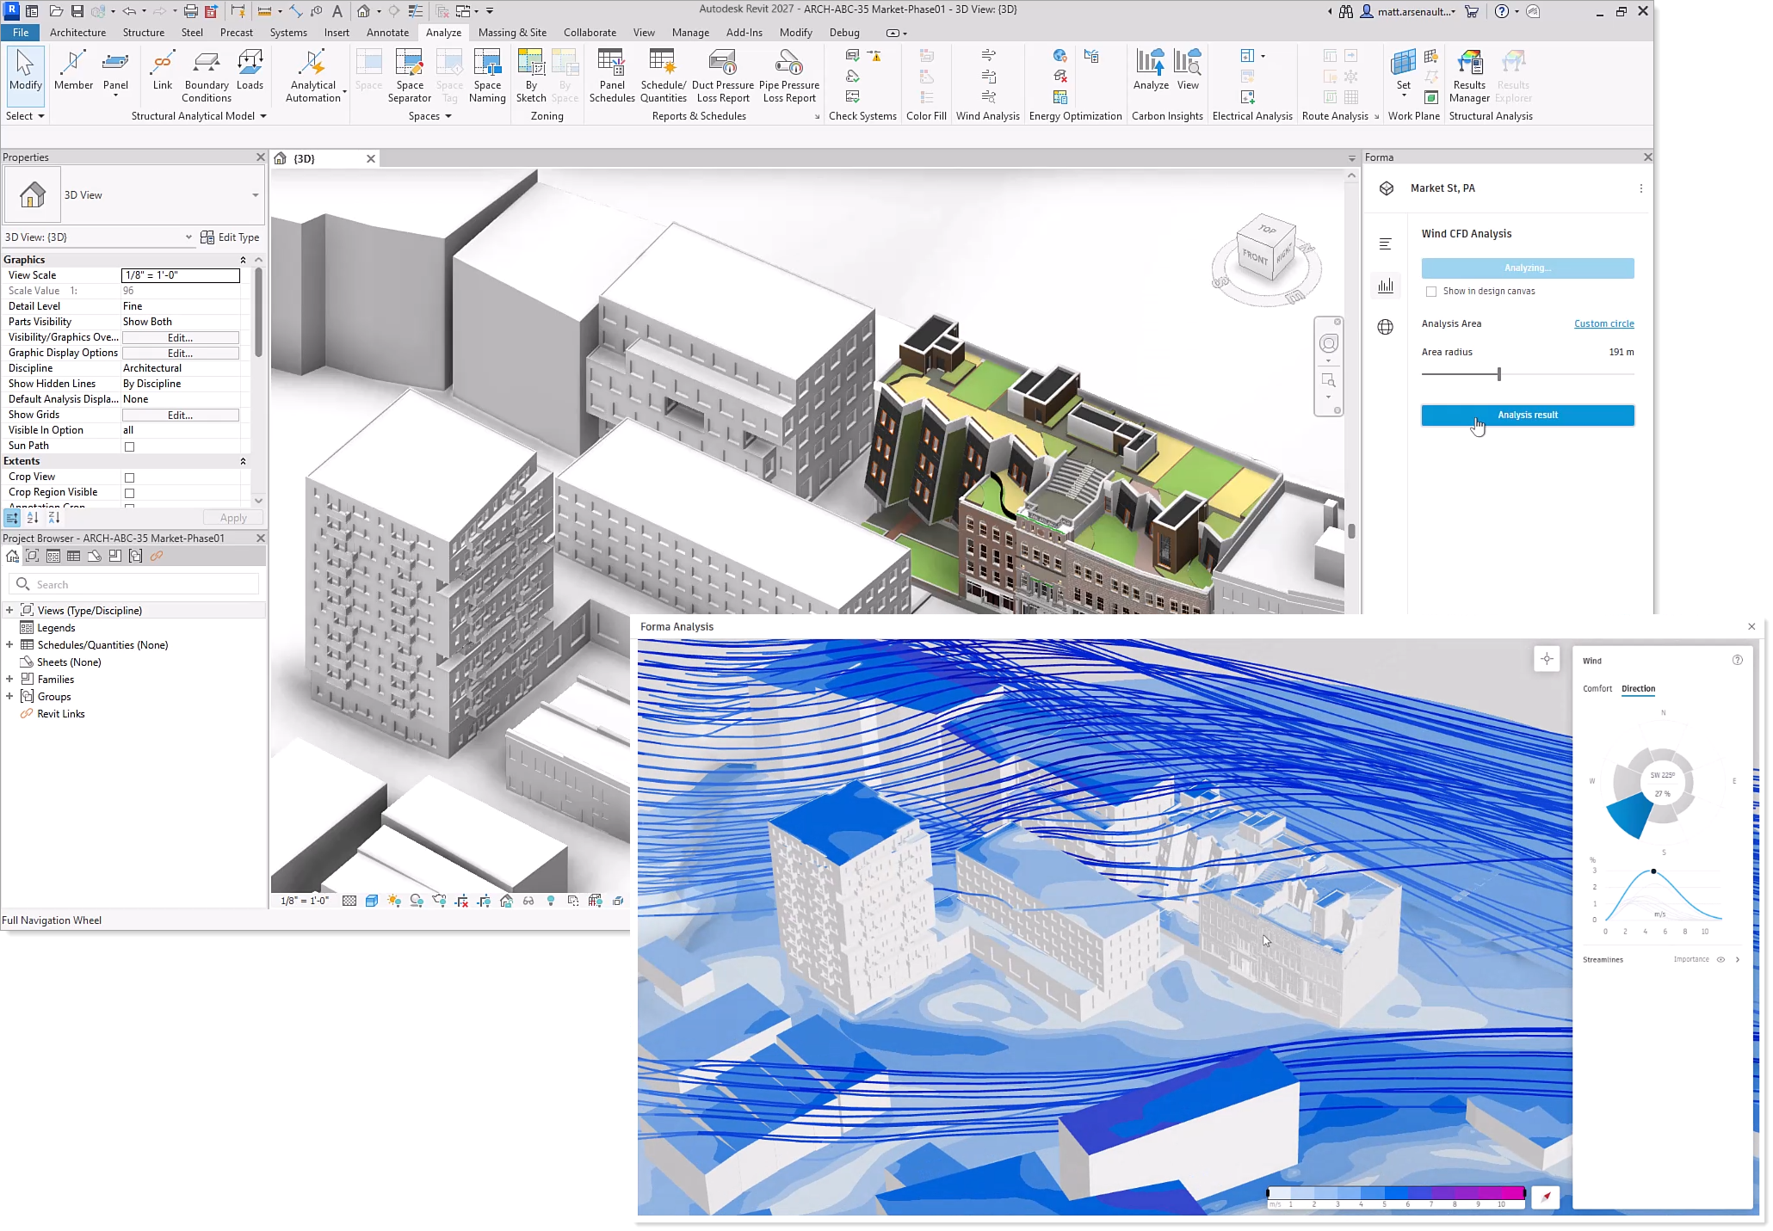Open the Massing & Site ribbon tab
This screenshot has height=1231, width=1773.
(x=512, y=33)
